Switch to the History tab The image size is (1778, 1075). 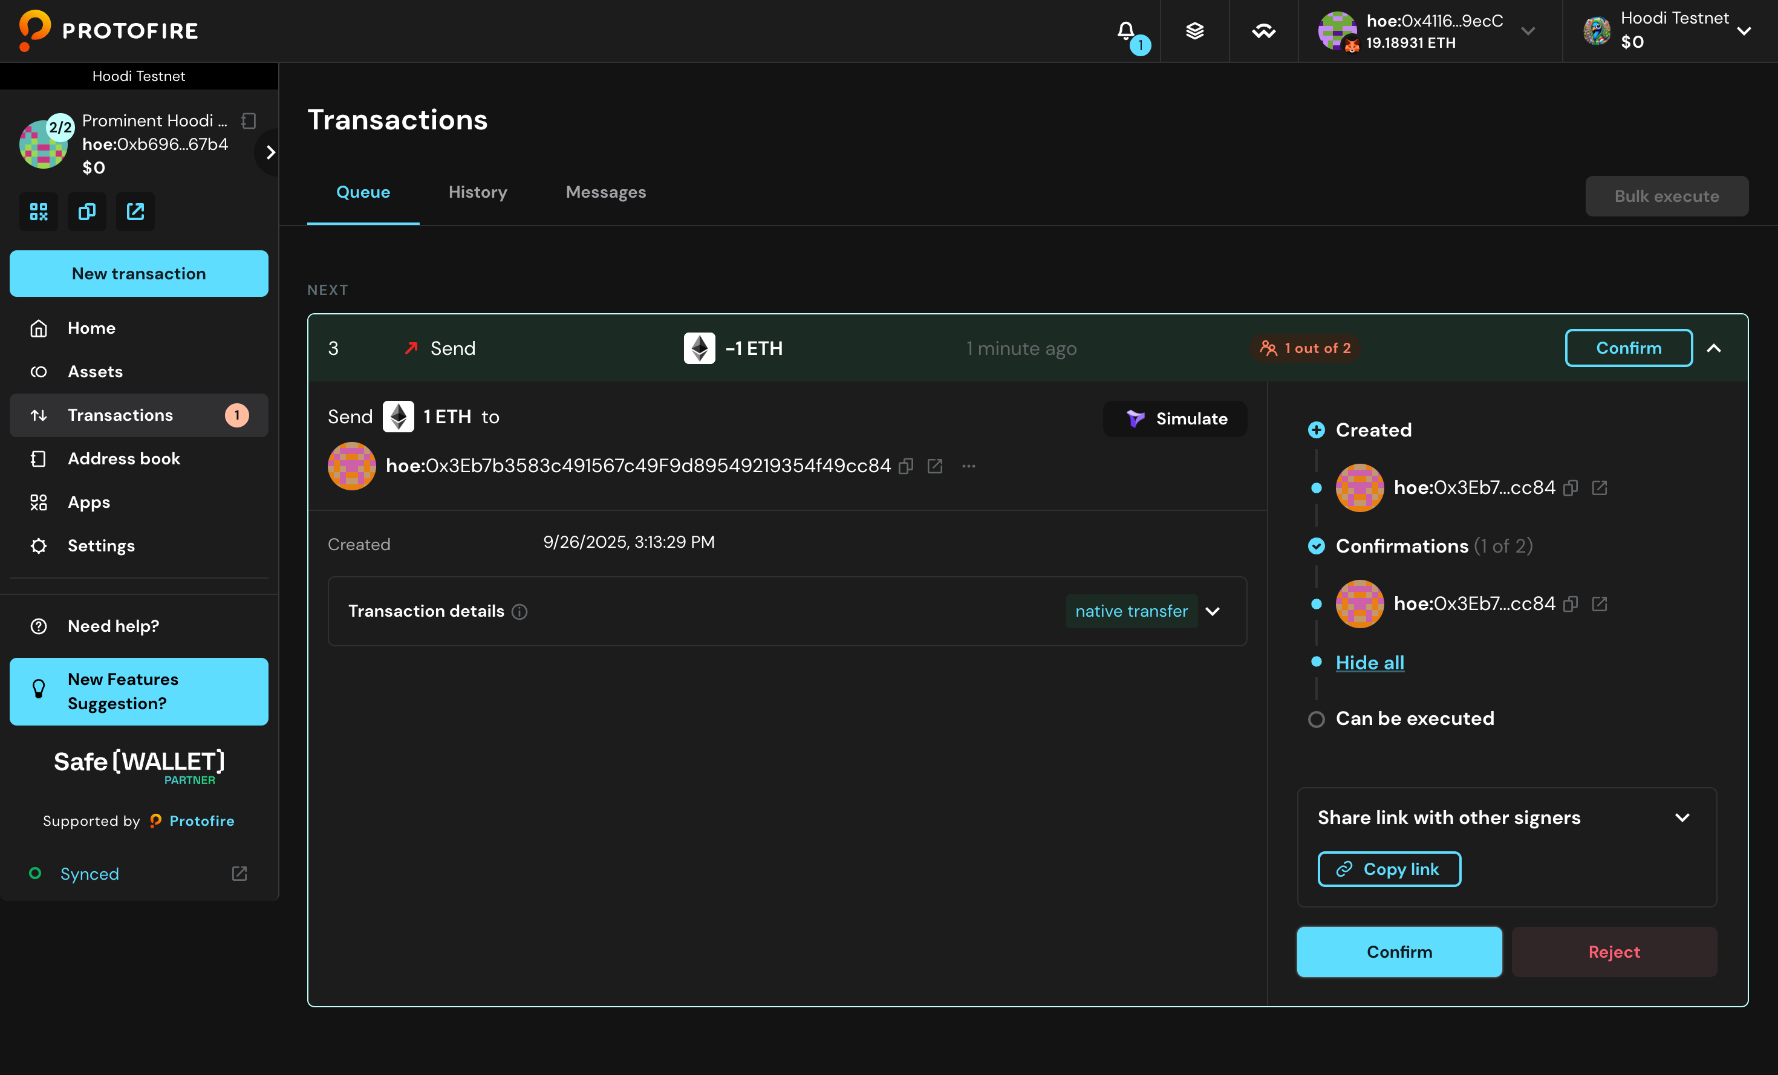click(478, 192)
